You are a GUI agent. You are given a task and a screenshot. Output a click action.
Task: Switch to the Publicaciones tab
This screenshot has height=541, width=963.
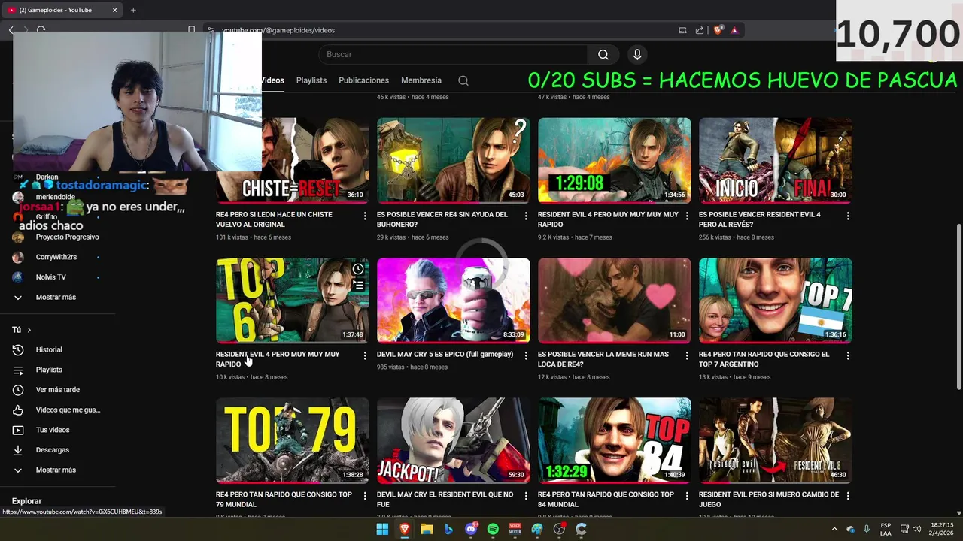[363, 80]
